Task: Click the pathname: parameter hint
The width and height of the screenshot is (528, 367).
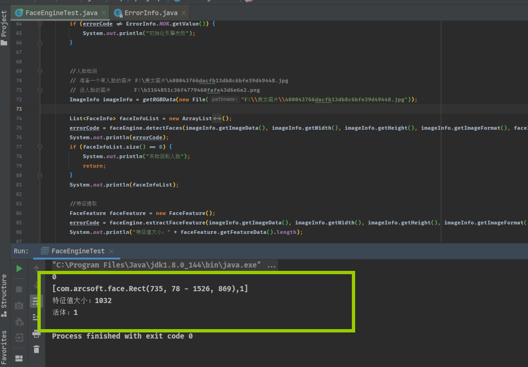Action: pos(224,99)
